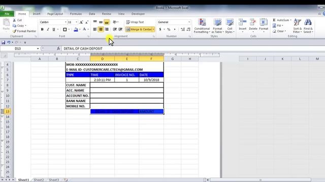The width and height of the screenshot is (325, 182).
Task: Click the Insert Function fx icon
Action: point(58,49)
